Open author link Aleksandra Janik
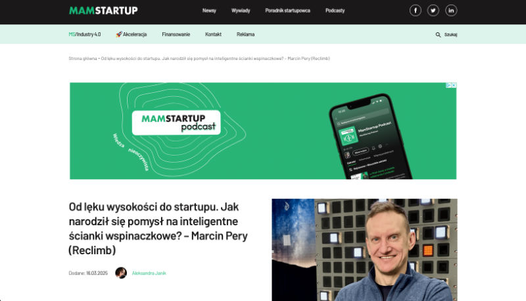The width and height of the screenshot is (526, 301). (x=149, y=273)
